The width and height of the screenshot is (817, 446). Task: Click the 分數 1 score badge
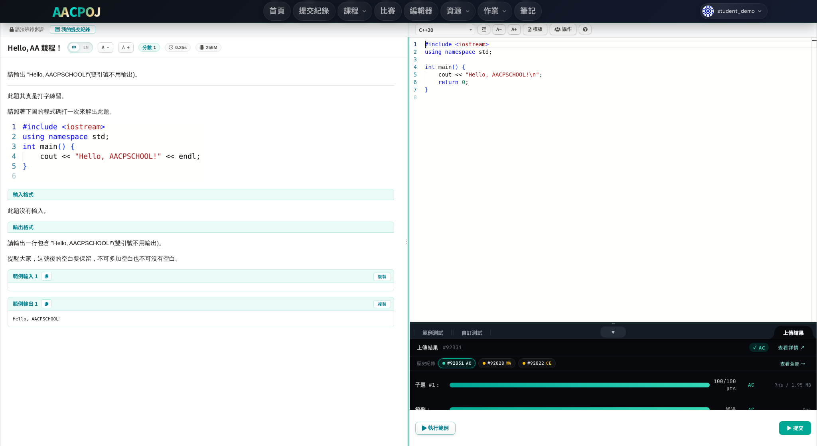pyautogui.click(x=149, y=47)
